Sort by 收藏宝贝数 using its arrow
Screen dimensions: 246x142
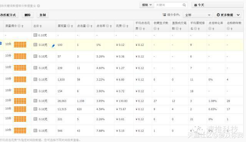click(158, 29)
